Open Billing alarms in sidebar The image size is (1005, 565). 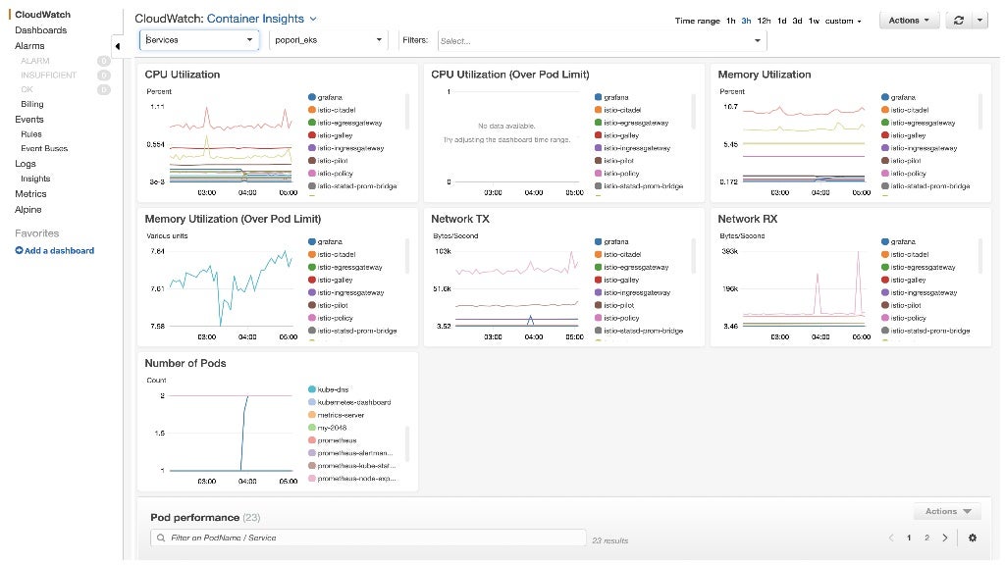[x=32, y=104]
